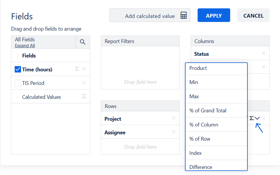Check the TIS Period checkbox
The width and height of the screenshot is (280, 175).
pos(18,83)
